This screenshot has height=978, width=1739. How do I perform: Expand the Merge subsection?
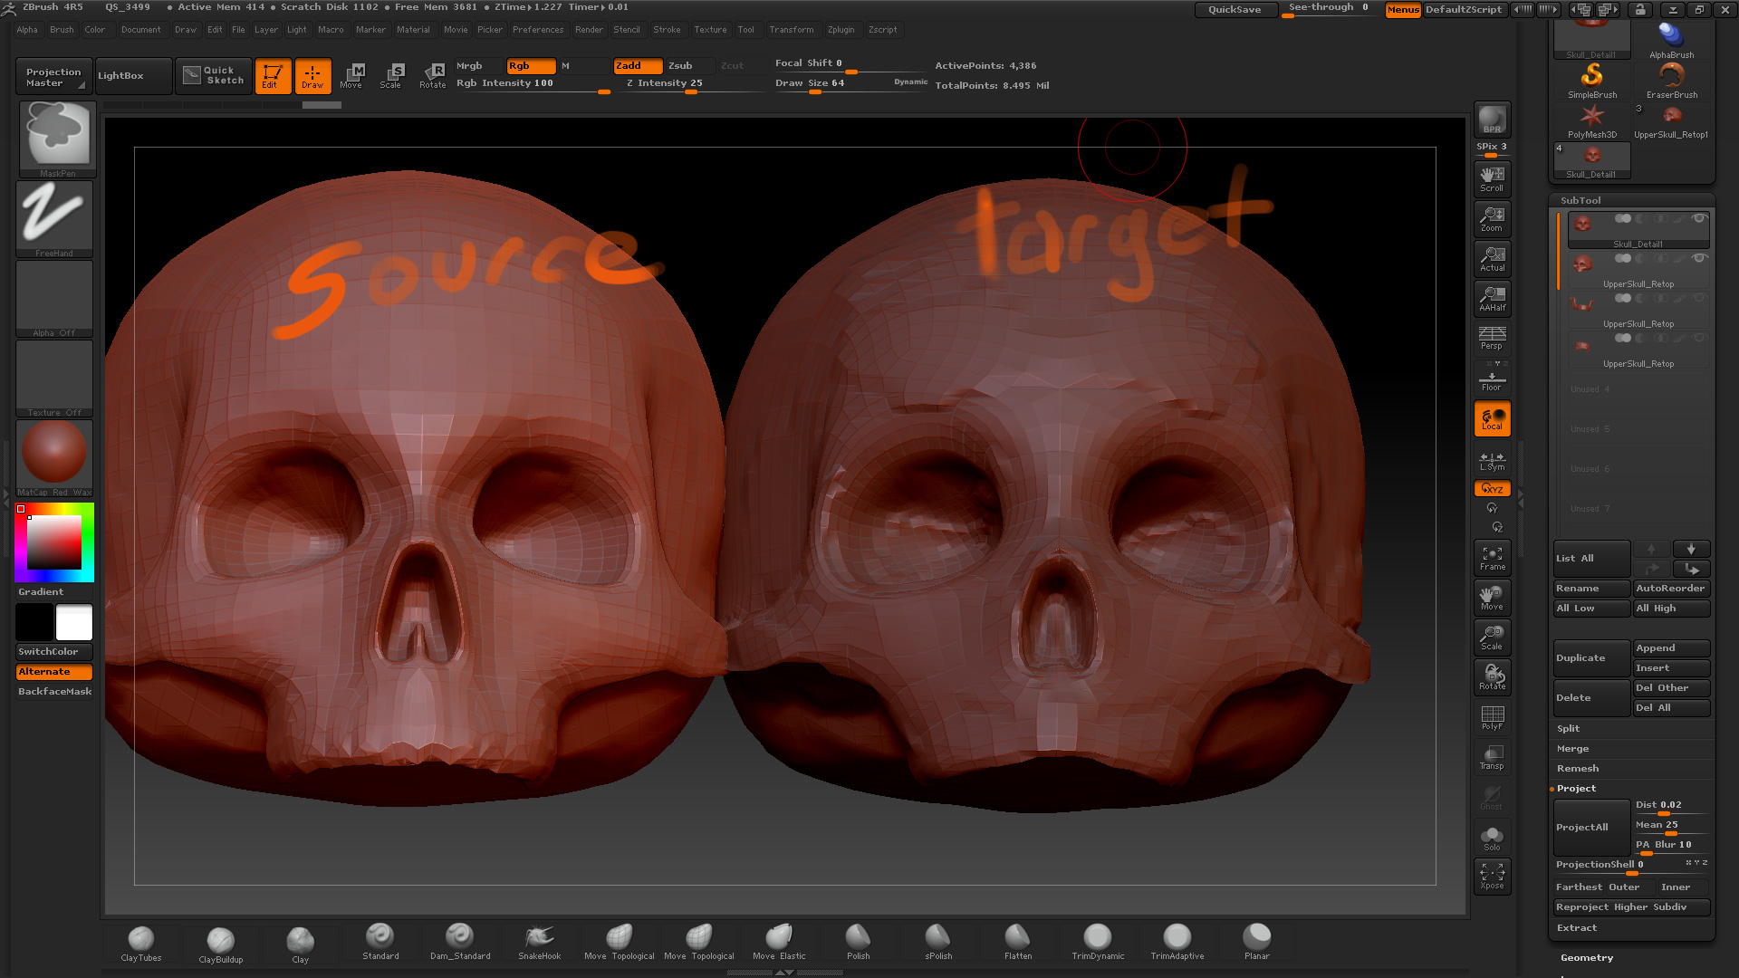(x=1572, y=749)
